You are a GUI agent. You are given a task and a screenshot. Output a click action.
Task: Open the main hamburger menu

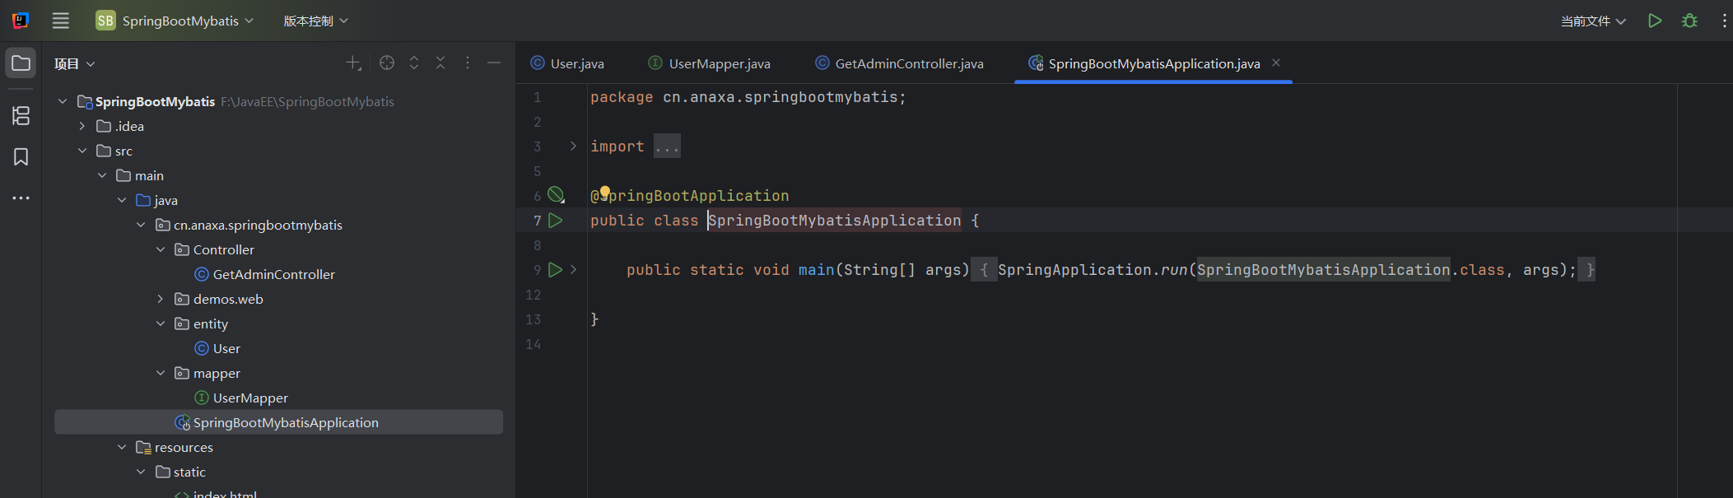coord(61,21)
